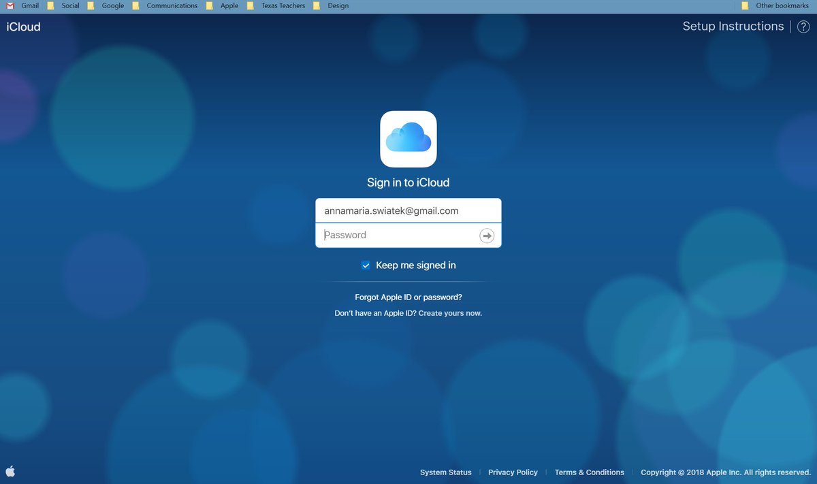Open the Google bookmarks folder

click(x=107, y=5)
